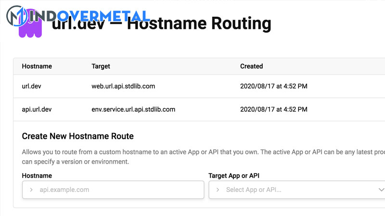The height and width of the screenshot is (216, 385).
Task: Open the Select App or API dropdown
Action: 297,190
